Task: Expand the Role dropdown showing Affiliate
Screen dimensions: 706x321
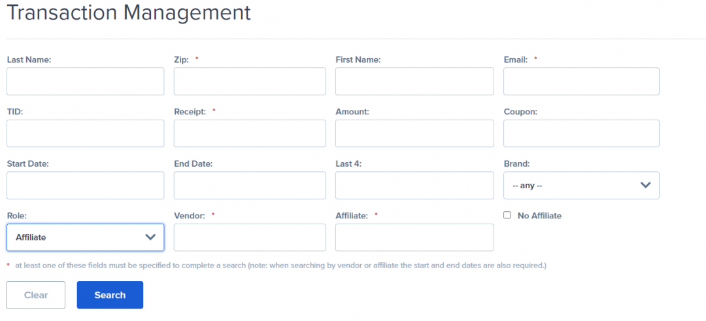Action: [85, 237]
